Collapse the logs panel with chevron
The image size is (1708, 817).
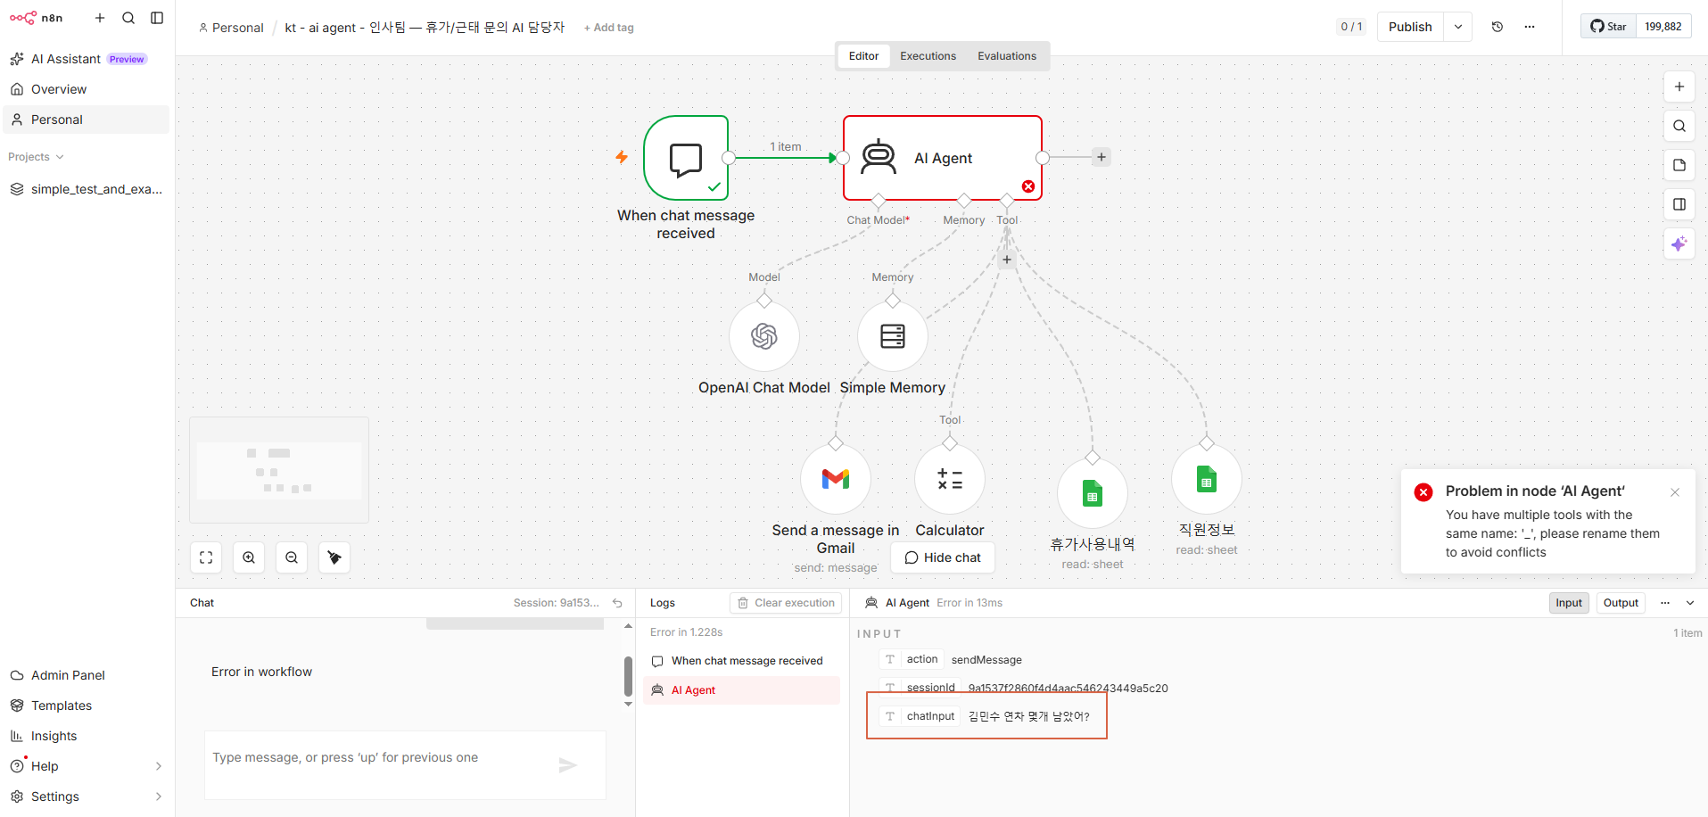1690,603
